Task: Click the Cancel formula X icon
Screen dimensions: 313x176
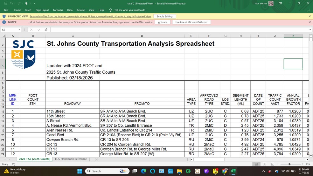Action: tap(31, 30)
